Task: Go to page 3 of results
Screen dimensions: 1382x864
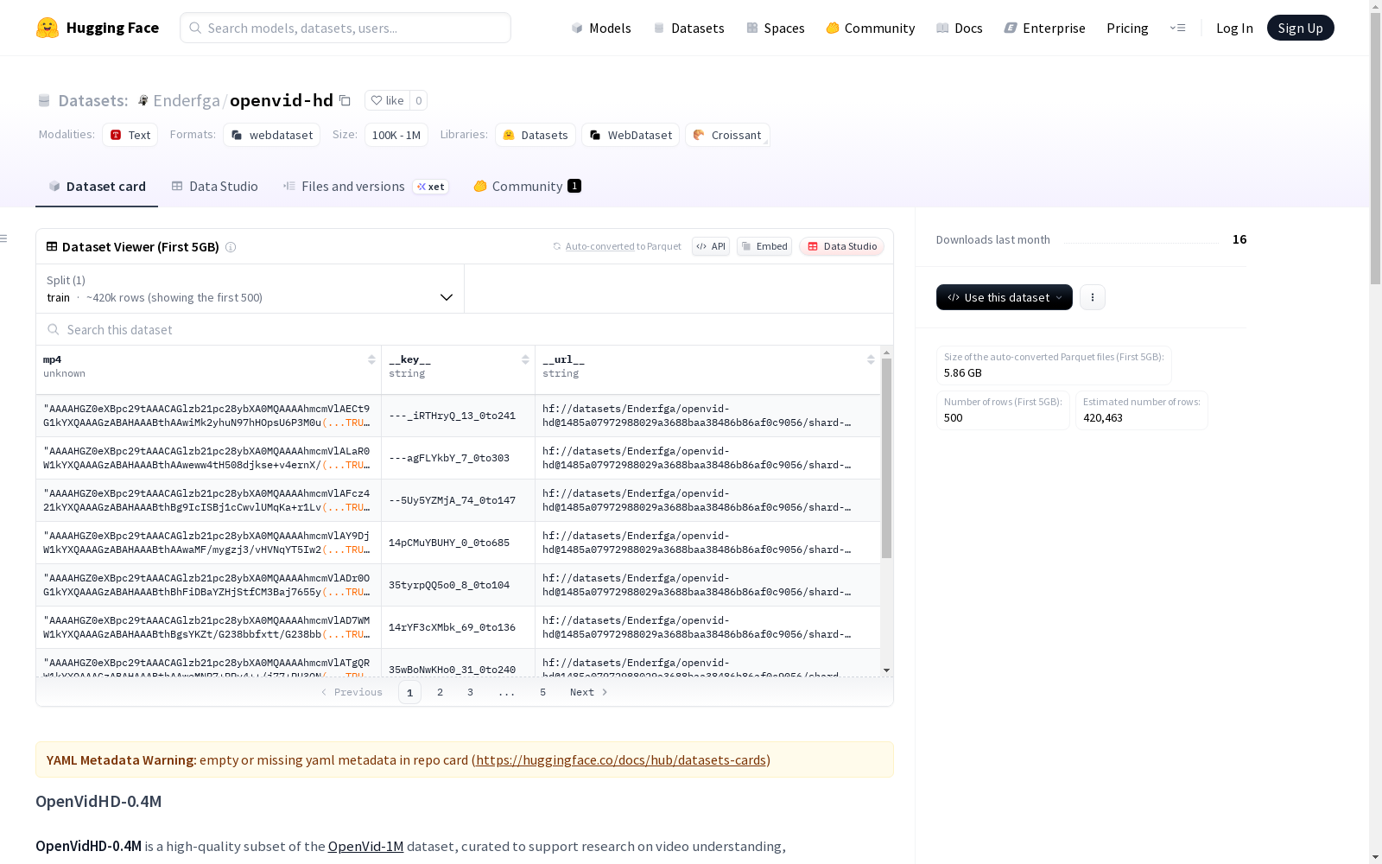Action: (470, 692)
